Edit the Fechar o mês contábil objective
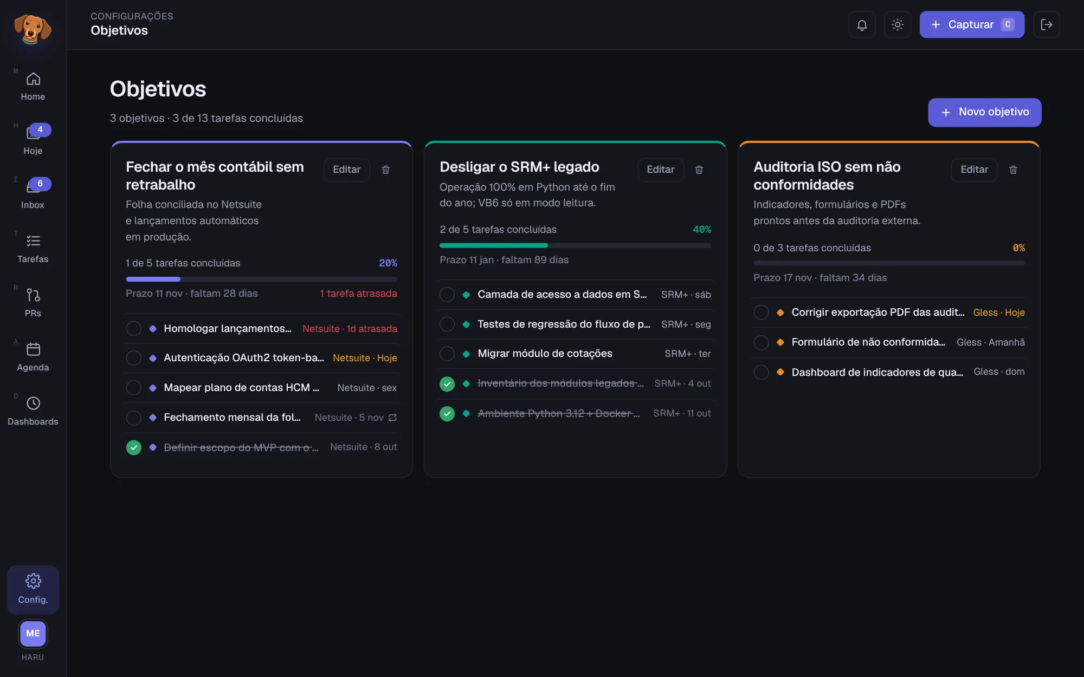The height and width of the screenshot is (677, 1084). pos(347,170)
